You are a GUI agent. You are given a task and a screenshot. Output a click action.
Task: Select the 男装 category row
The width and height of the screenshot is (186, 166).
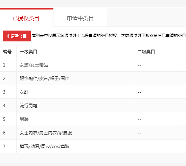(x=93, y=119)
